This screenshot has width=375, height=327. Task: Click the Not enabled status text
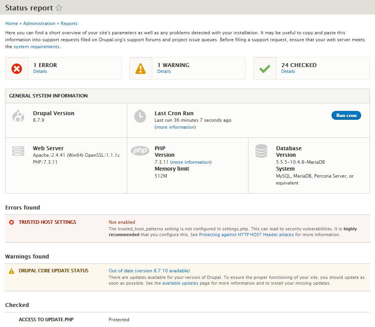[x=122, y=222]
